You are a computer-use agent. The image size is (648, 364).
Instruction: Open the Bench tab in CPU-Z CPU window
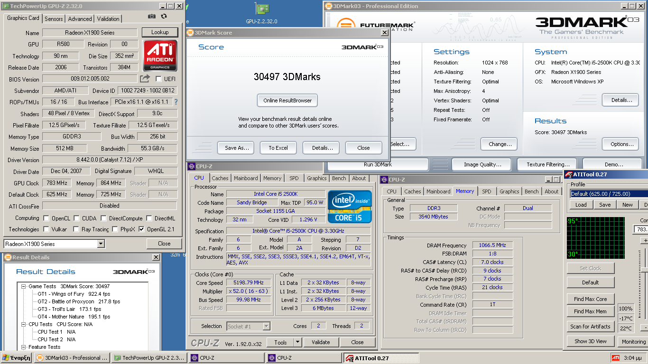click(339, 178)
